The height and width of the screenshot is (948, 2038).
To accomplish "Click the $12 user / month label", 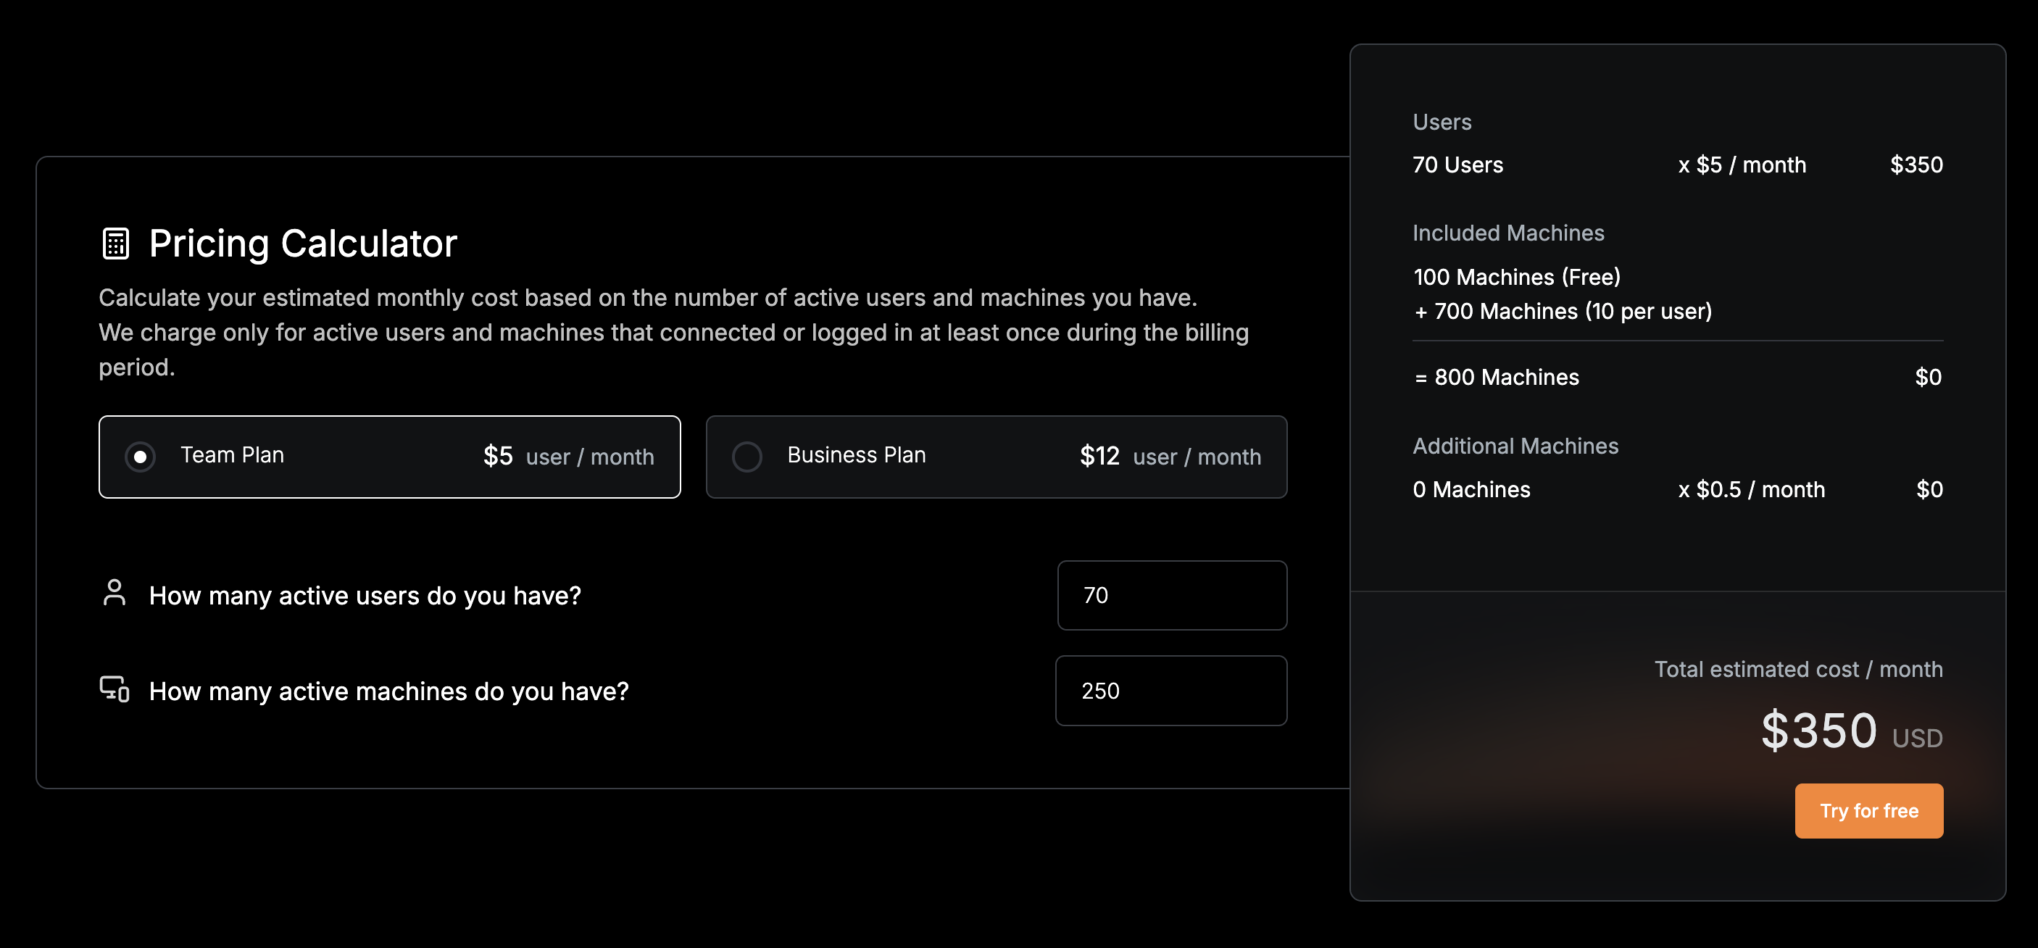I will 1170,457.
